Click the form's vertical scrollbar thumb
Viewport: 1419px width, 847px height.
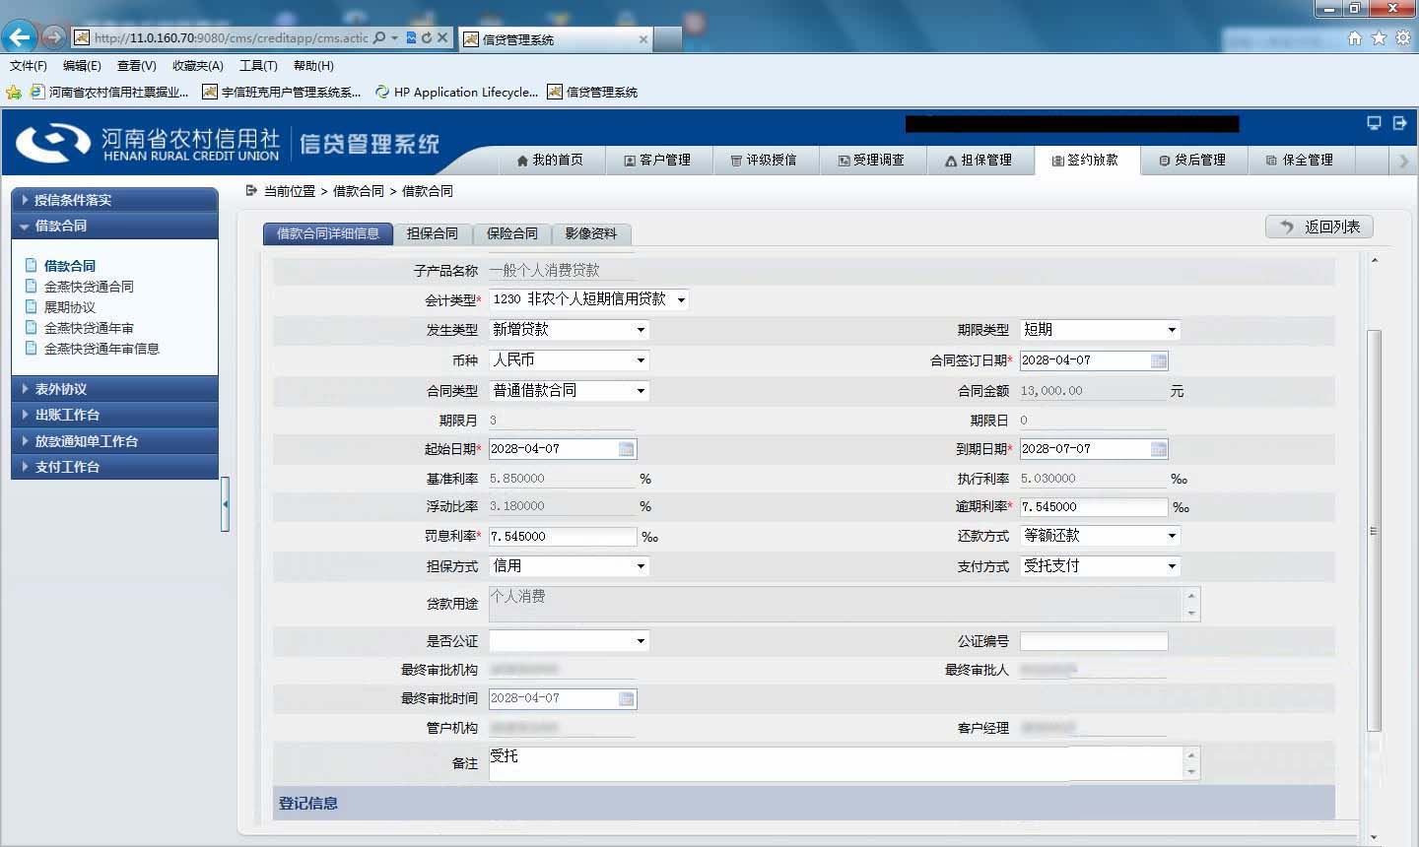[x=1374, y=532]
